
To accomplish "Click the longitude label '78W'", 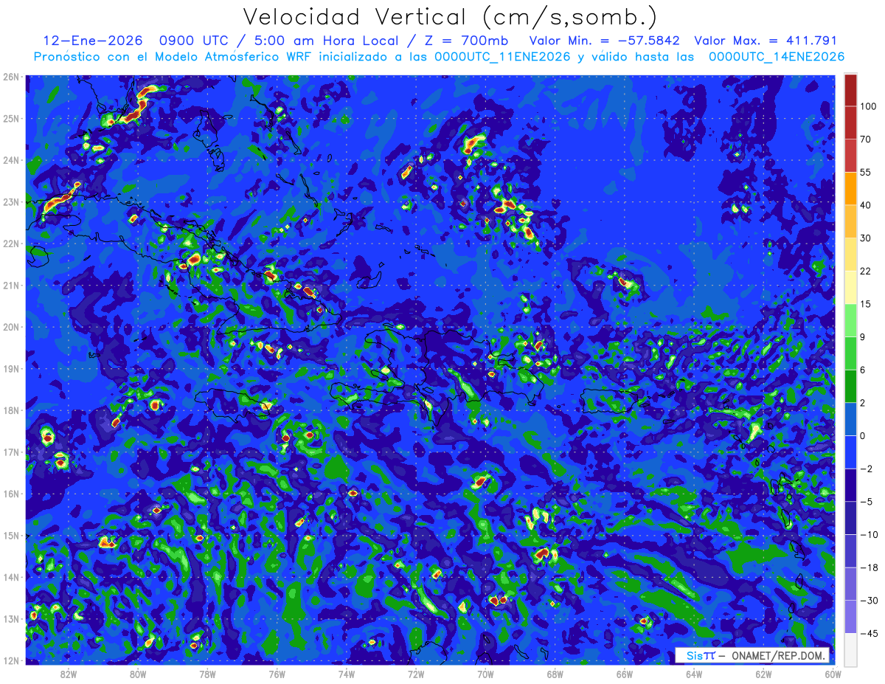I will (207, 674).
